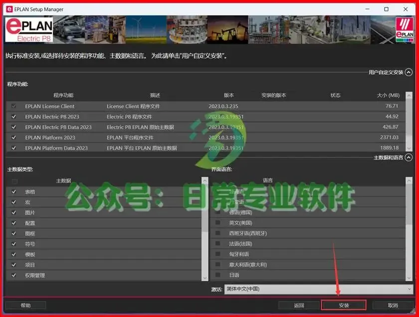Uncheck the 权限管理 master data checkbox
The height and width of the screenshot is (317, 419).
[13, 275]
